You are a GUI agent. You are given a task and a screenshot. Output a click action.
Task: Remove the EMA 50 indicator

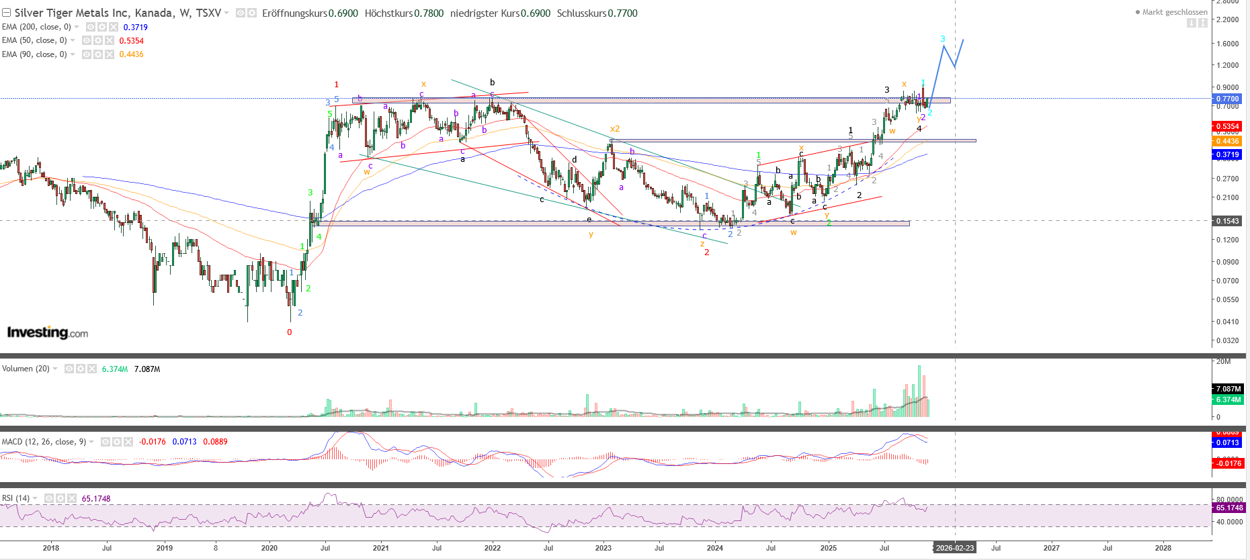click(x=110, y=40)
